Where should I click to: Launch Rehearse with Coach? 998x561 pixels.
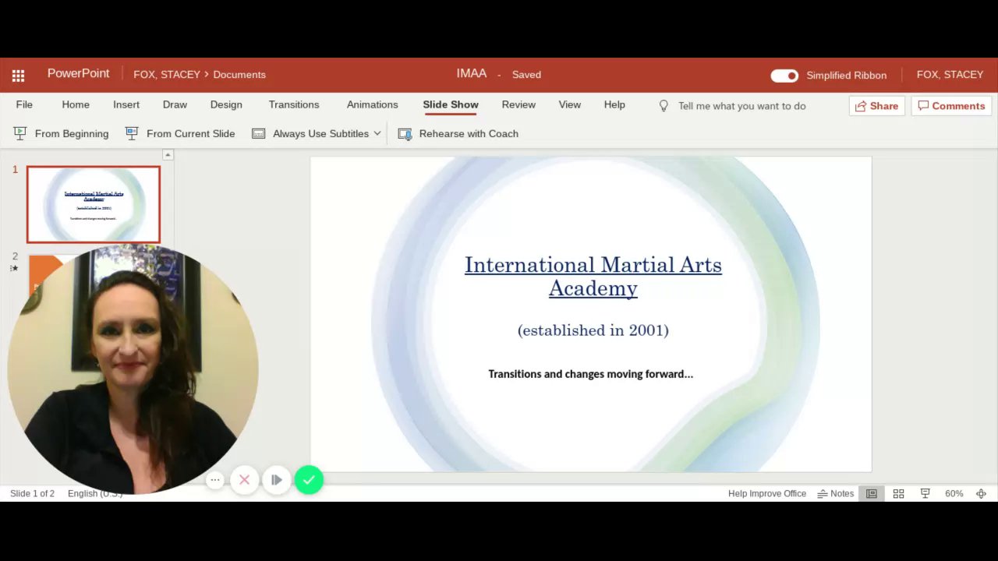(458, 133)
